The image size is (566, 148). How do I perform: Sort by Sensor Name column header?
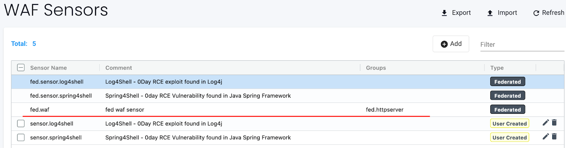(x=48, y=68)
